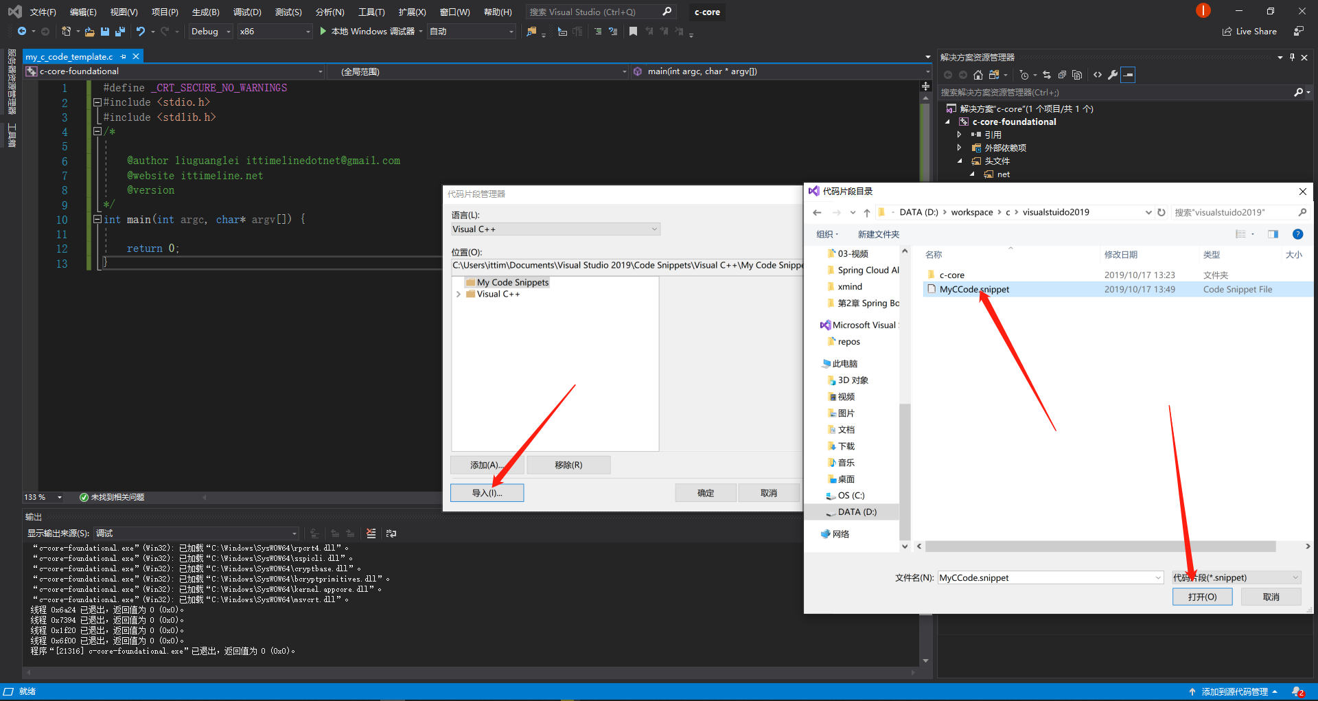Open the 自动 dropdown in toolbar
Image resolution: width=1318 pixels, height=701 pixels.
472,32
